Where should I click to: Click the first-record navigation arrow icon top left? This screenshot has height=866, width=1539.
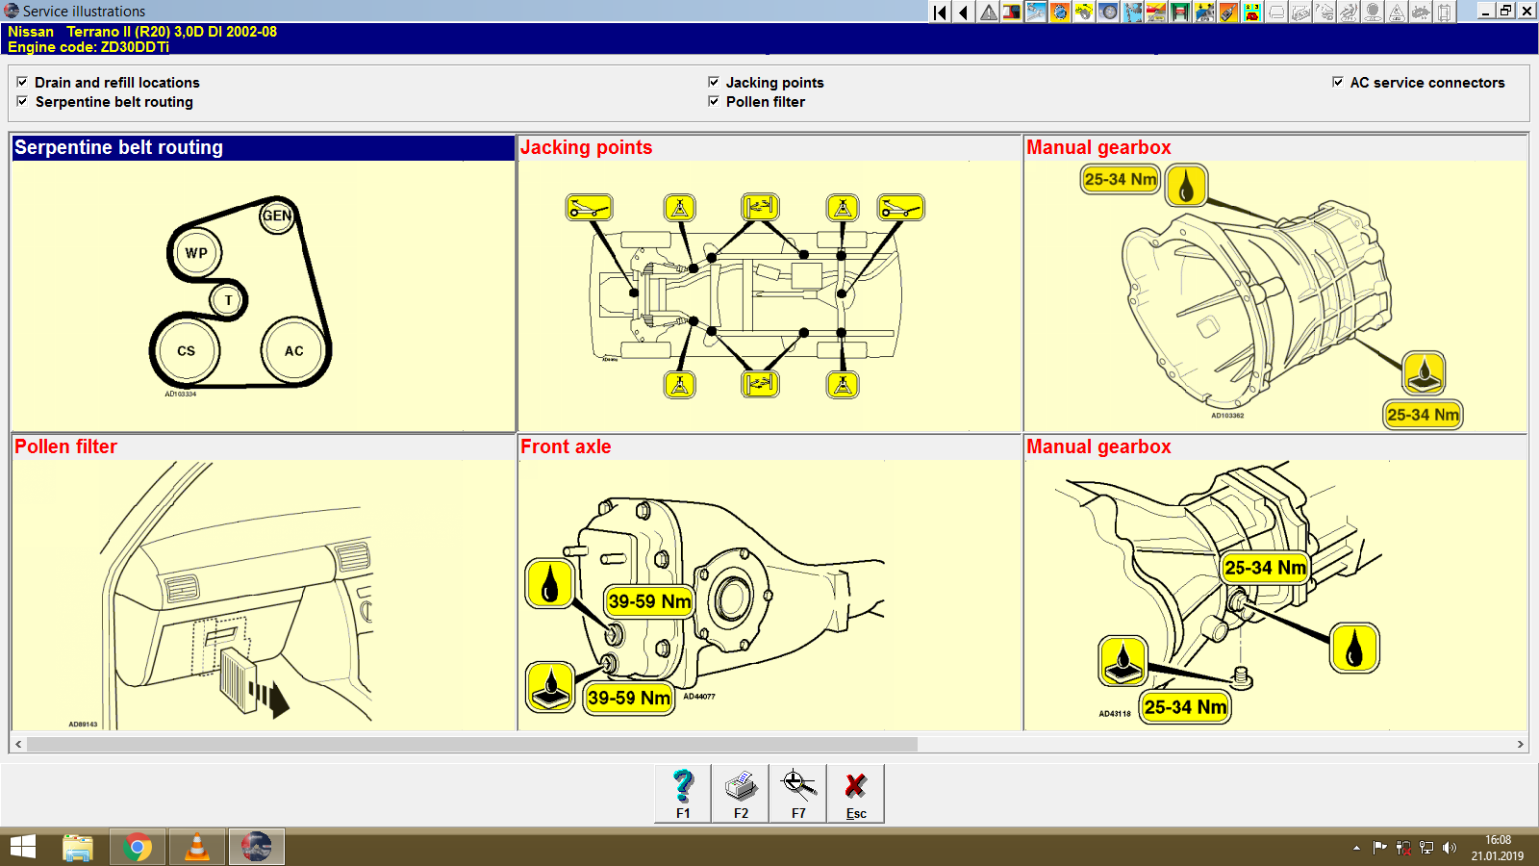pyautogui.click(x=939, y=13)
